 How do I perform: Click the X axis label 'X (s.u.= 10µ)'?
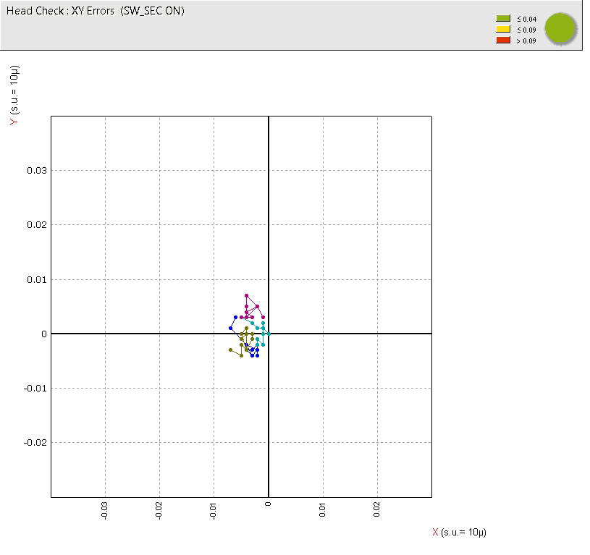(460, 532)
